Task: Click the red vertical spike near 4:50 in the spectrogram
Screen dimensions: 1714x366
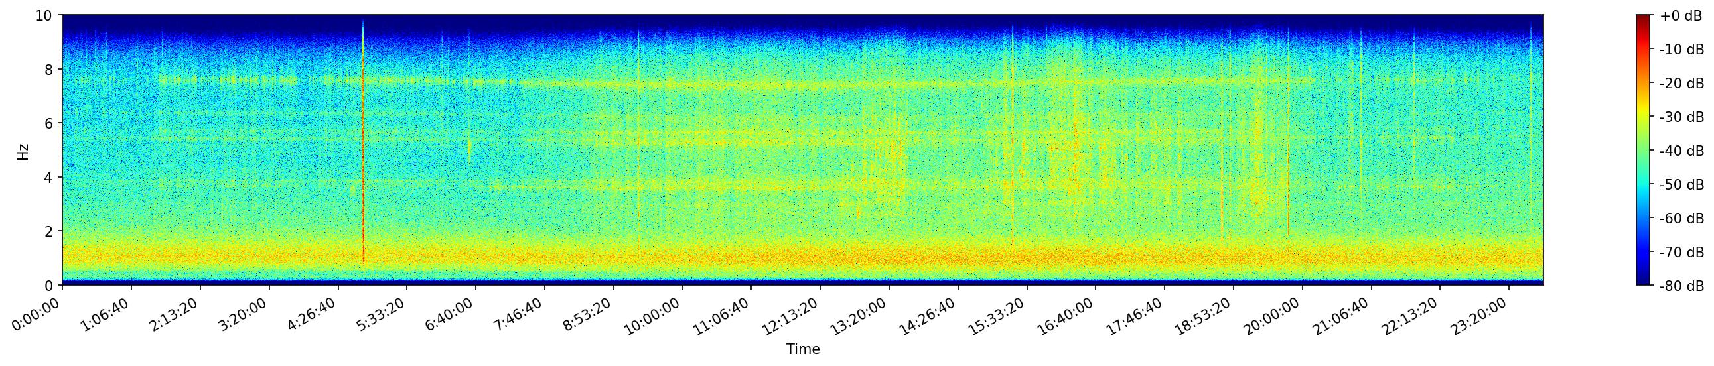Action: [x=362, y=166]
